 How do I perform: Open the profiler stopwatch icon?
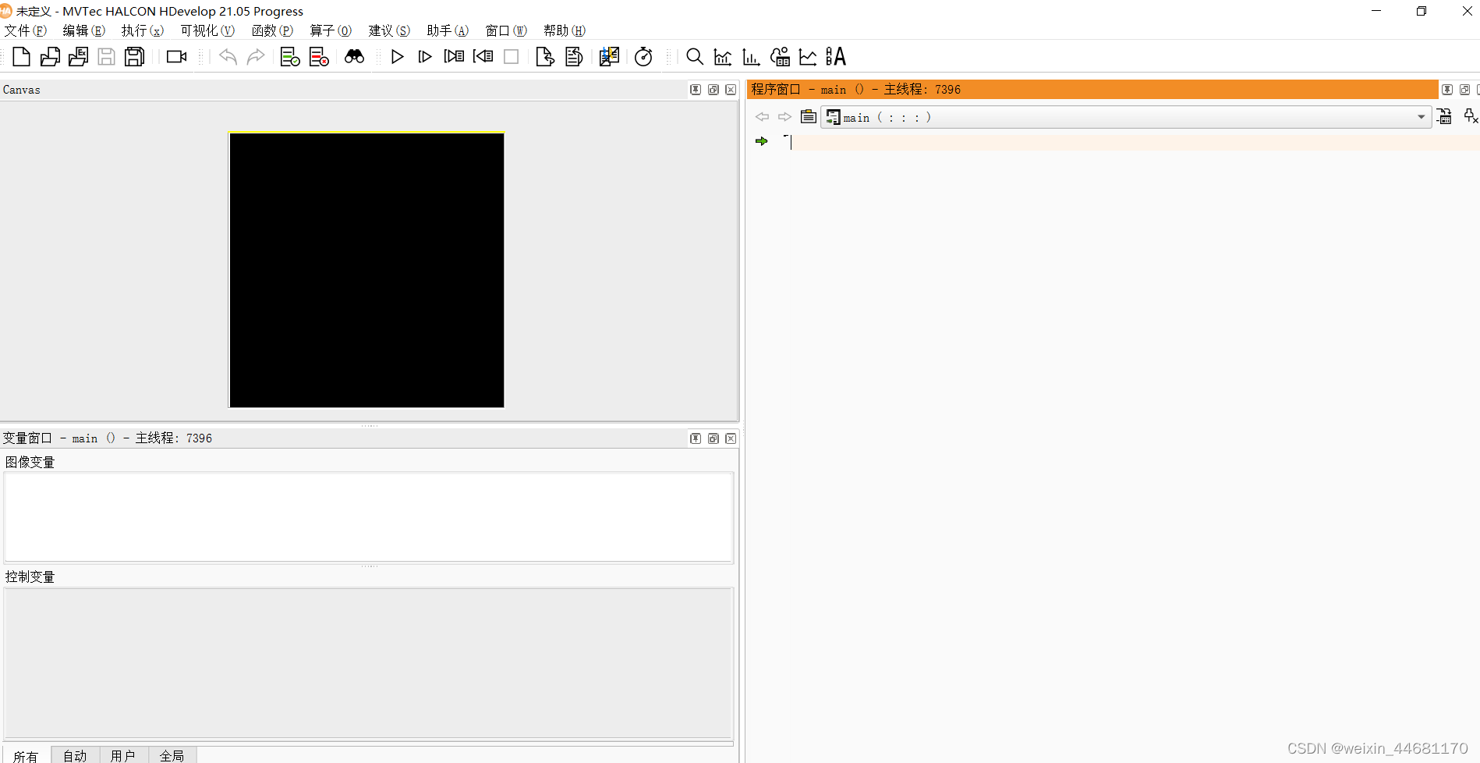tap(643, 57)
